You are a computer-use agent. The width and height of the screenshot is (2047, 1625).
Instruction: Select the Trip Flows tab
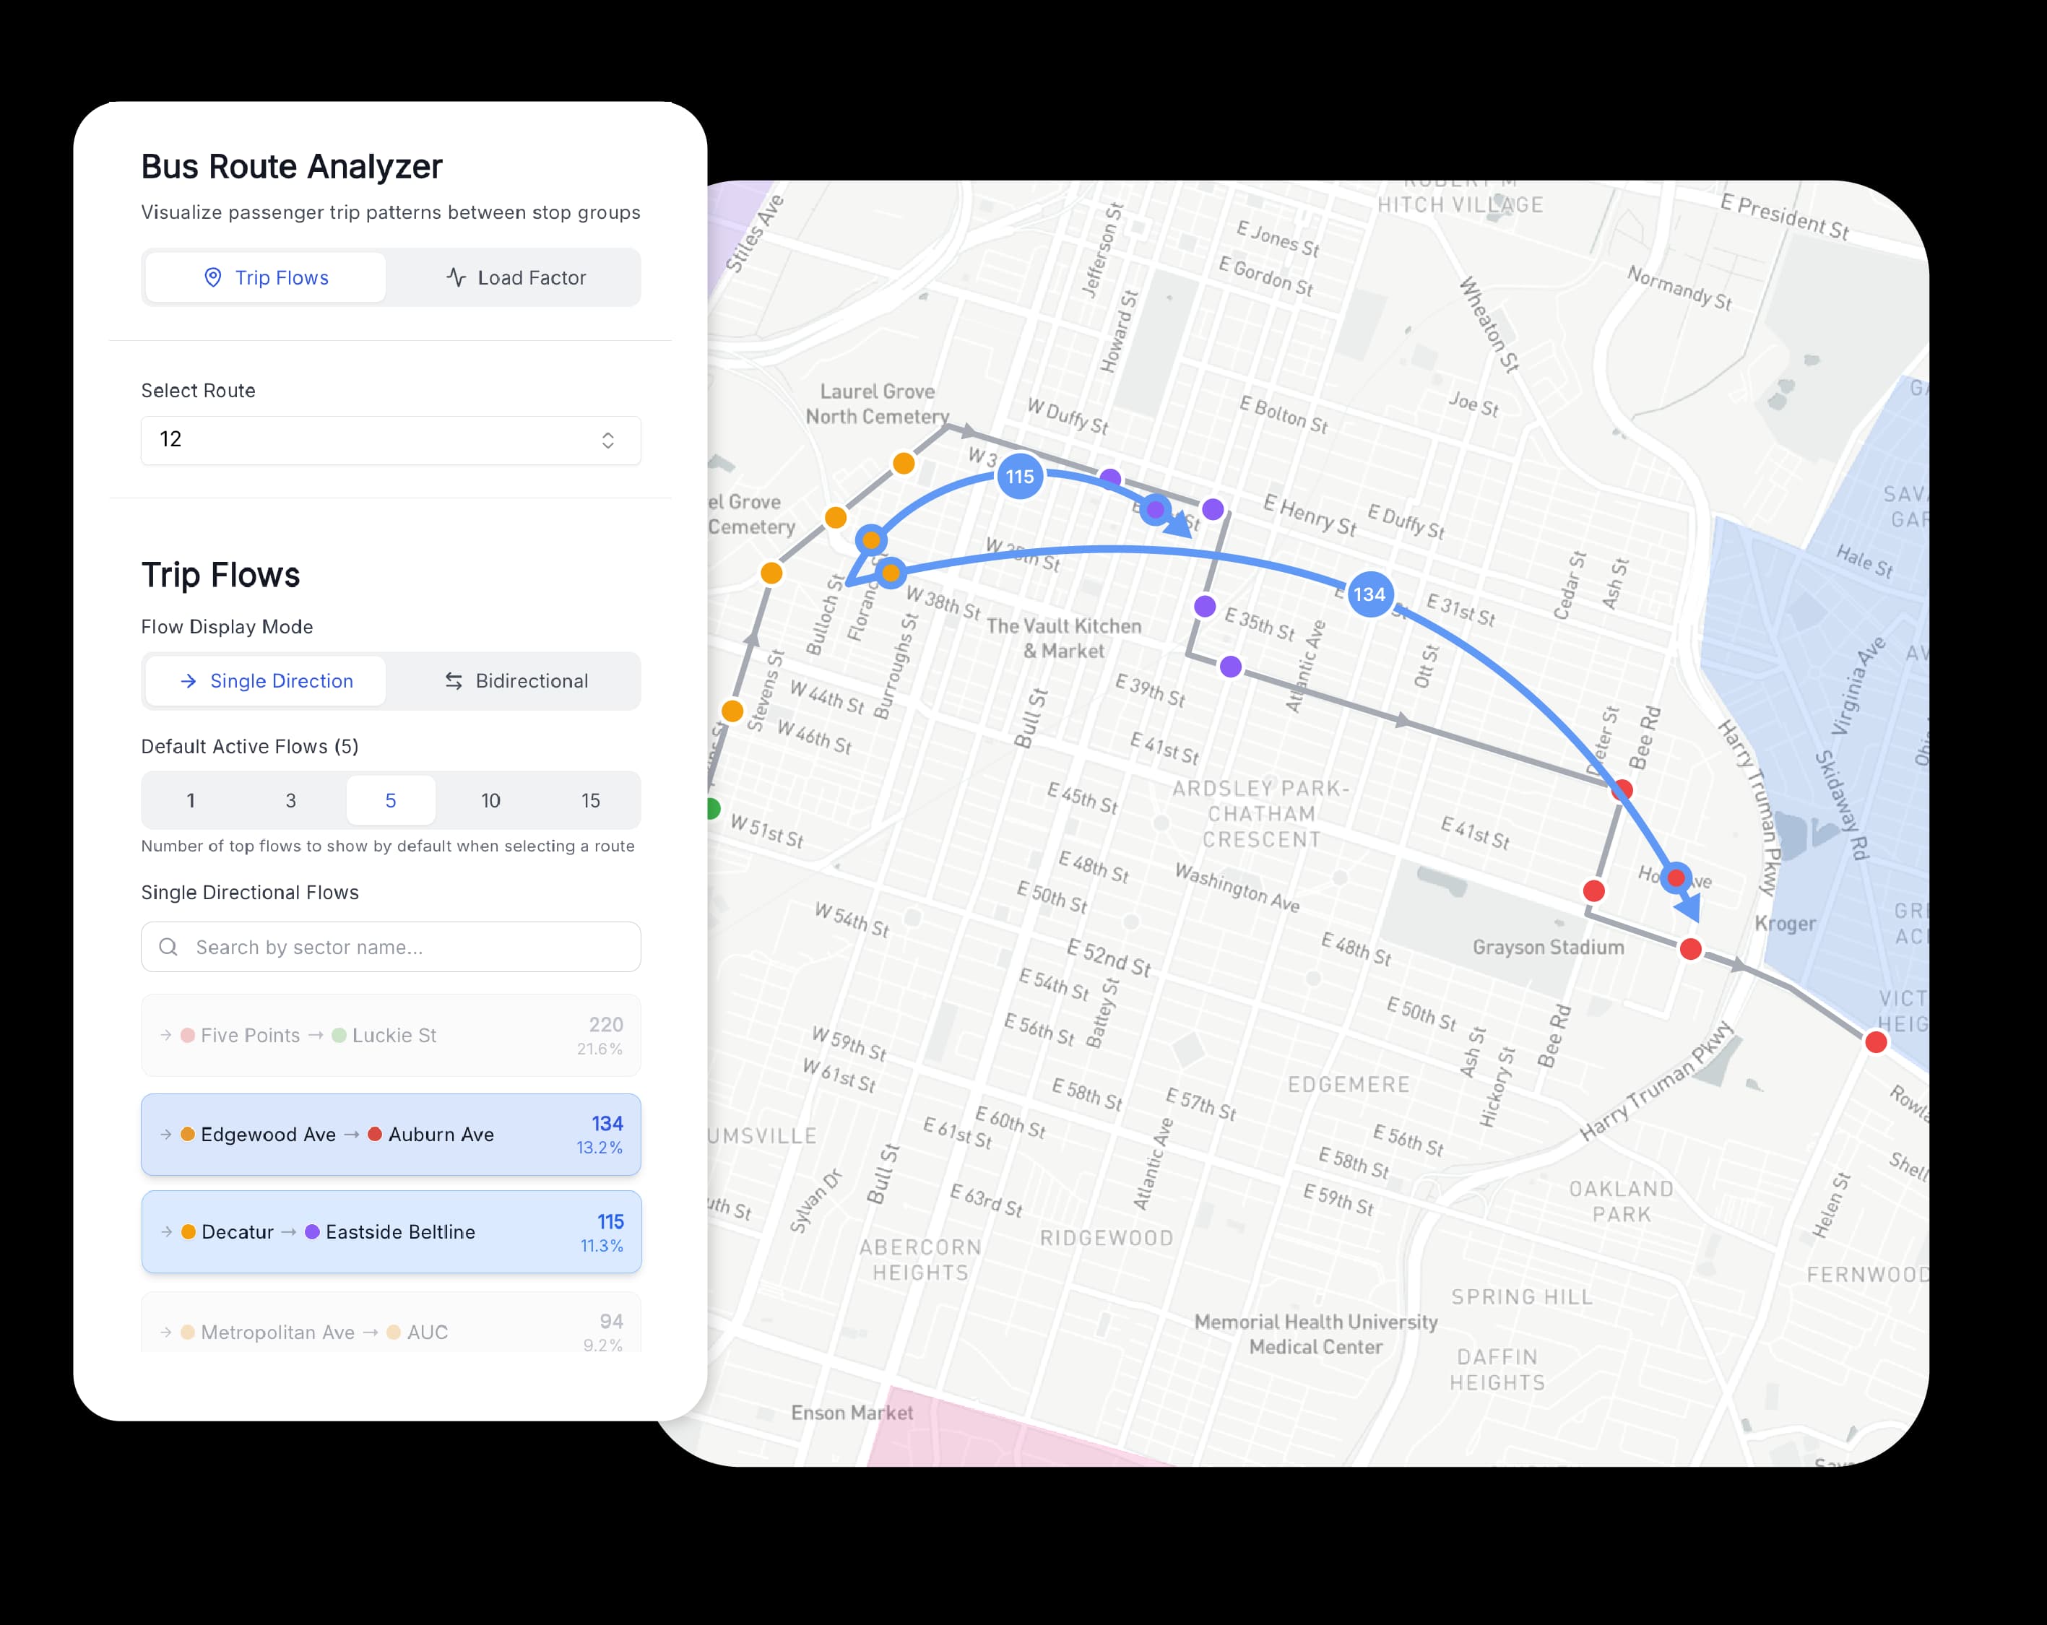[265, 277]
